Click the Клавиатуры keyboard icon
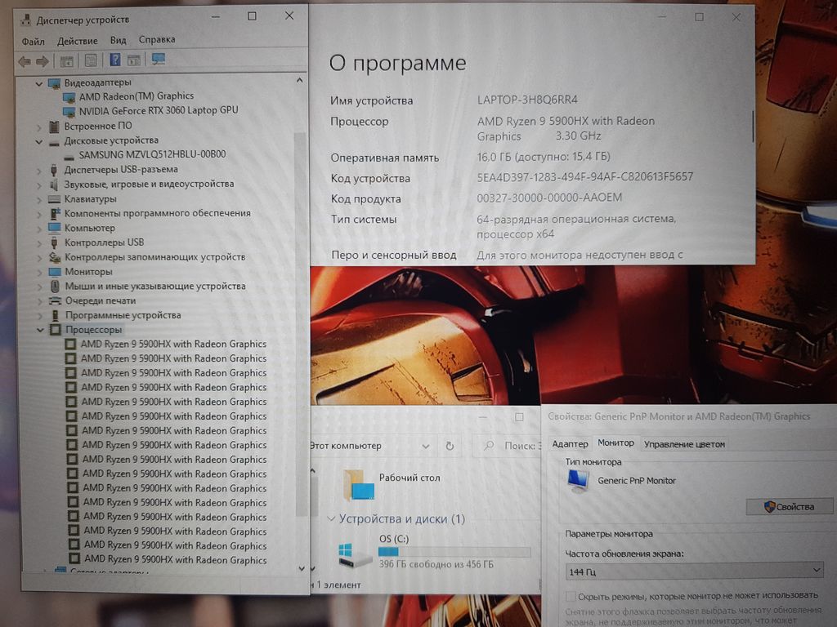The image size is (837, 627). point(54,199)
